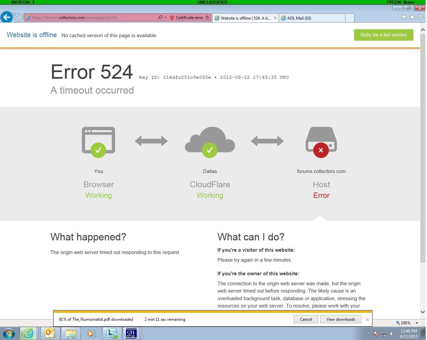Open Outlook from the taskbar

coord(50,333)
